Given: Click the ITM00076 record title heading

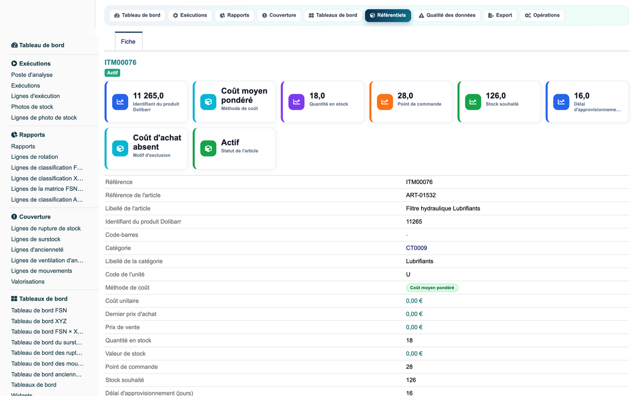Looking at the screenshot, I should tap(121, 62).
